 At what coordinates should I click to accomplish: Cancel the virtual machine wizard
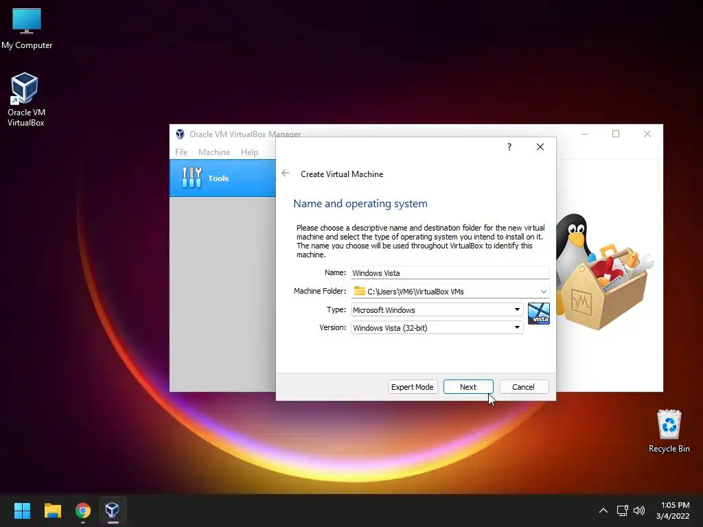[523, 387]
